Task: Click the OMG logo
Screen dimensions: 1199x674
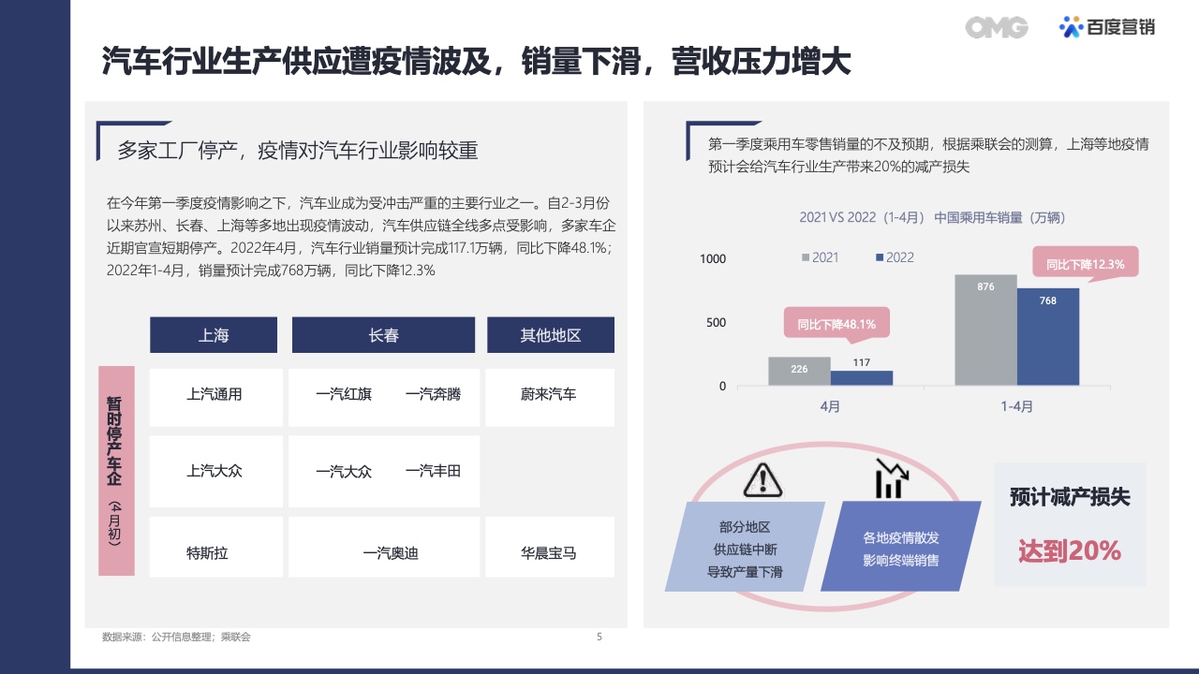Action: pyautogui.click(x=997, y=27)
